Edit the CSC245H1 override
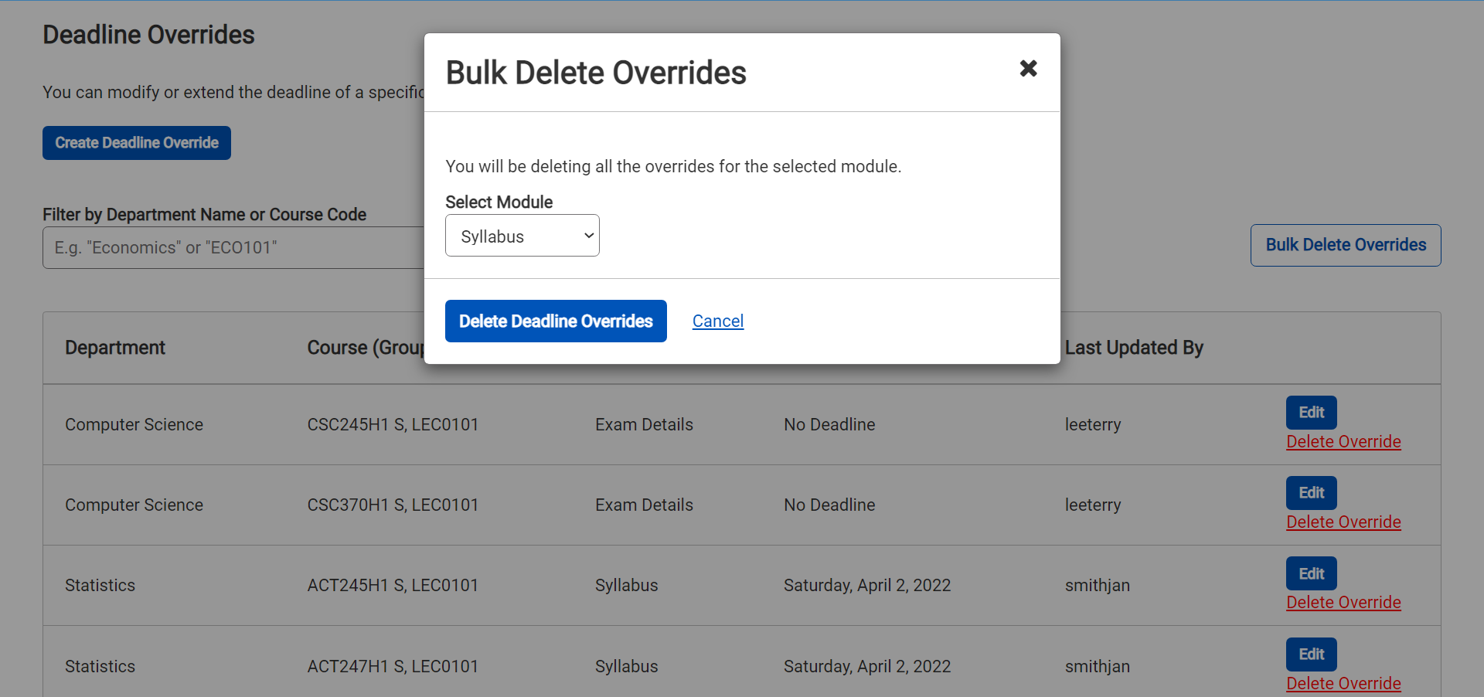 click(1311, 413)
